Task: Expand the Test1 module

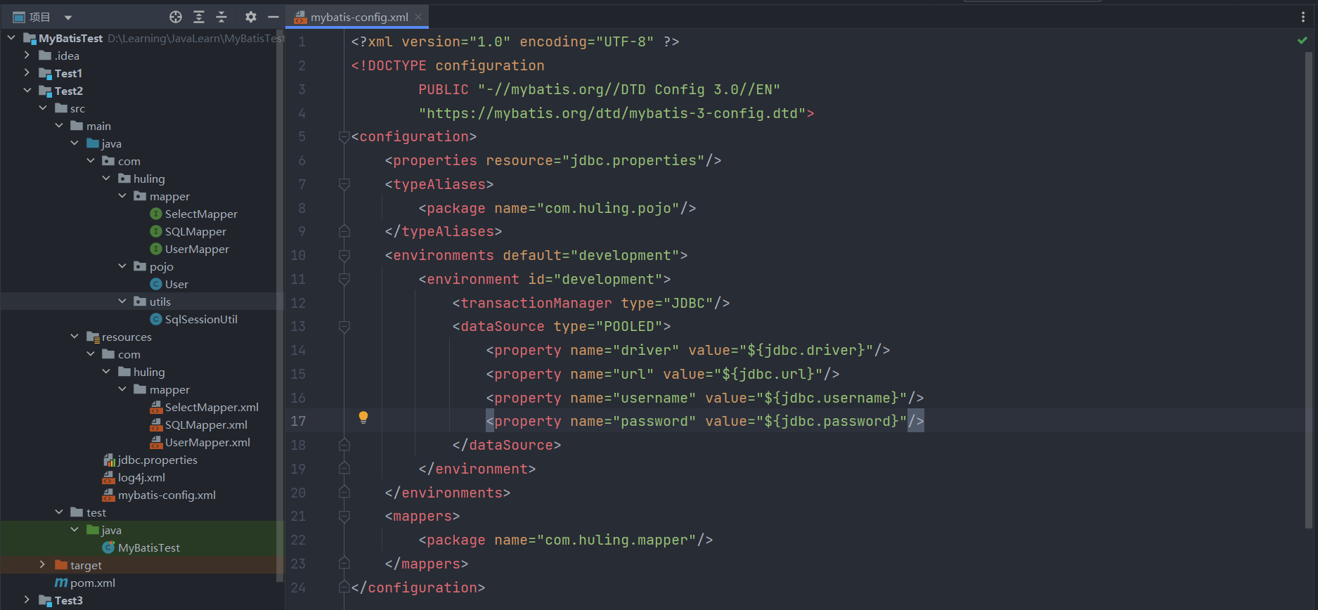Action: pos(27,72)
